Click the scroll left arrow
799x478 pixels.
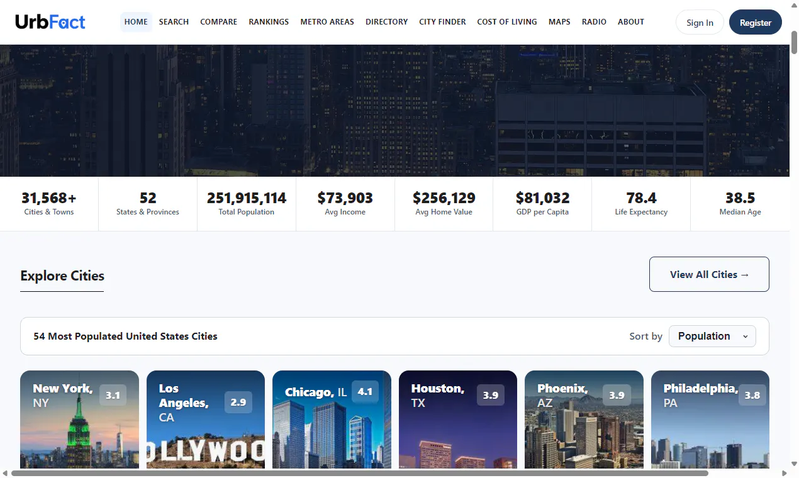point(5,473)
